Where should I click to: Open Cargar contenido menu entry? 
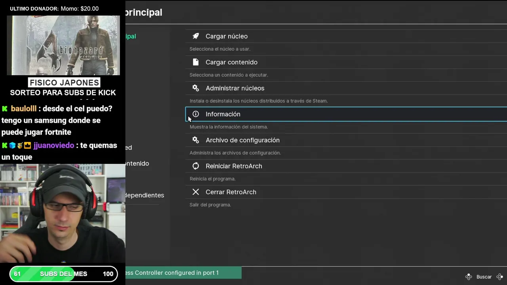(346, 62)
